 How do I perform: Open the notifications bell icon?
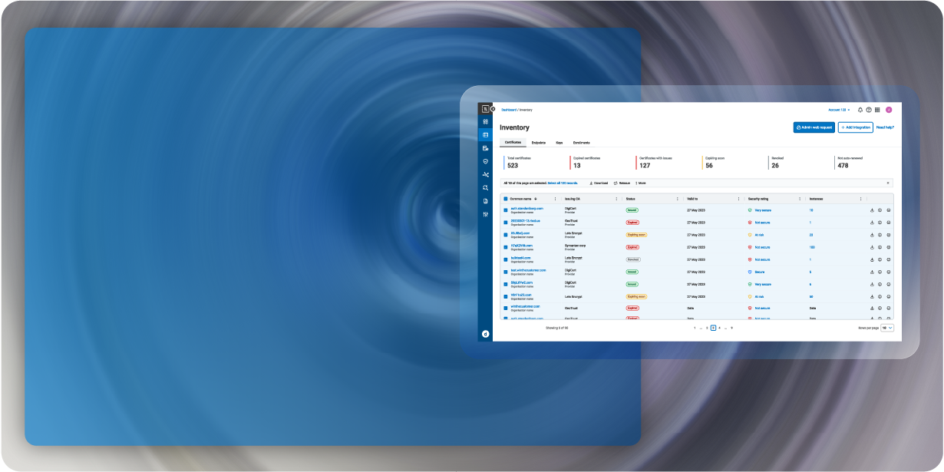click(860, 110)
